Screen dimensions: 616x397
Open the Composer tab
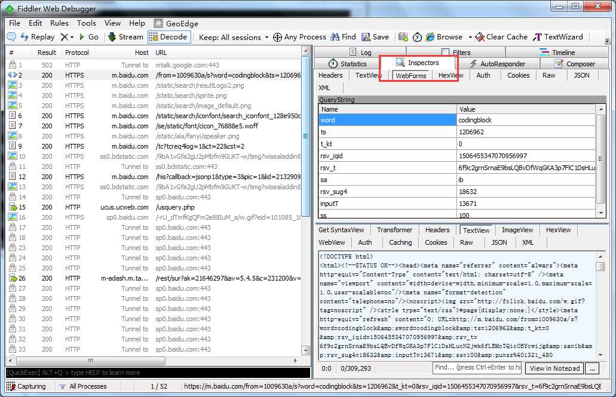click(x=575, y=64)
